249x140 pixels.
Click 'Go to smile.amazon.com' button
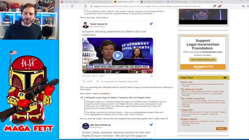(x=203, y=59)
